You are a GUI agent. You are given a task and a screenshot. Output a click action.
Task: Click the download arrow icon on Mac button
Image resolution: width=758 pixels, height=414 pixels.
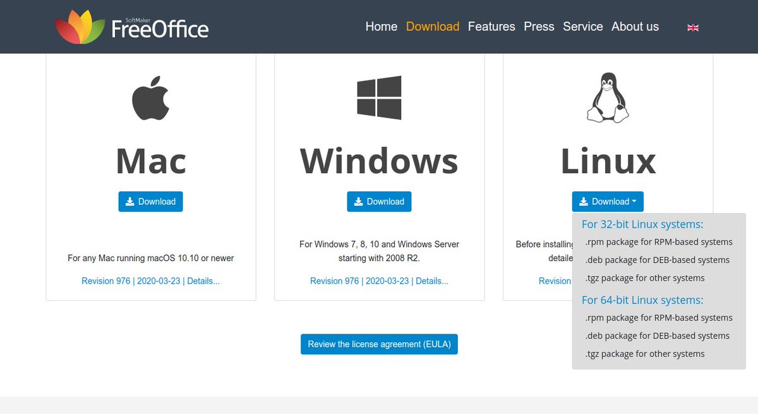pos(130,201)
